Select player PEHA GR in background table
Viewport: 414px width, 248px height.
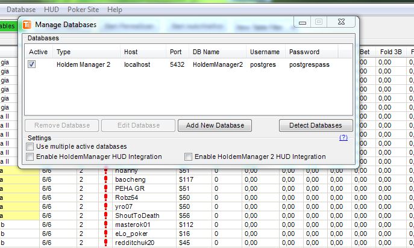(x=130, y=188)
